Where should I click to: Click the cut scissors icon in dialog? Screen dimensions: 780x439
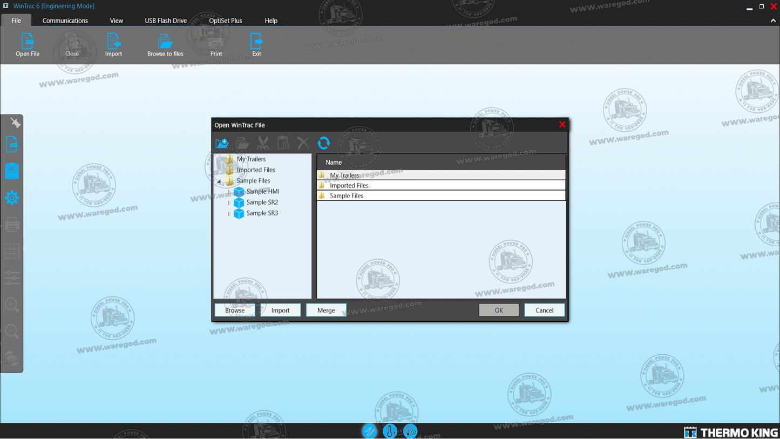[263, 143]
